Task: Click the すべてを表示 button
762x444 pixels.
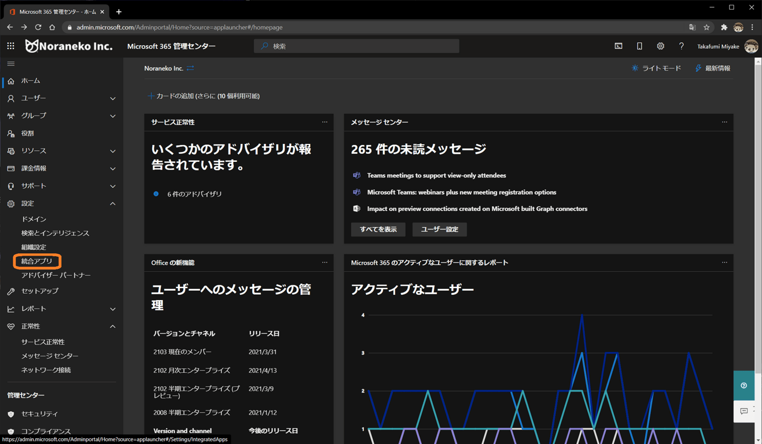Action: tap(378, 230)
